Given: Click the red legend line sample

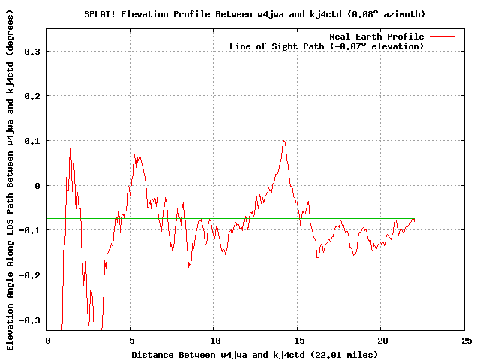Looking at the screenshot, I should click(x=442, y=37).
